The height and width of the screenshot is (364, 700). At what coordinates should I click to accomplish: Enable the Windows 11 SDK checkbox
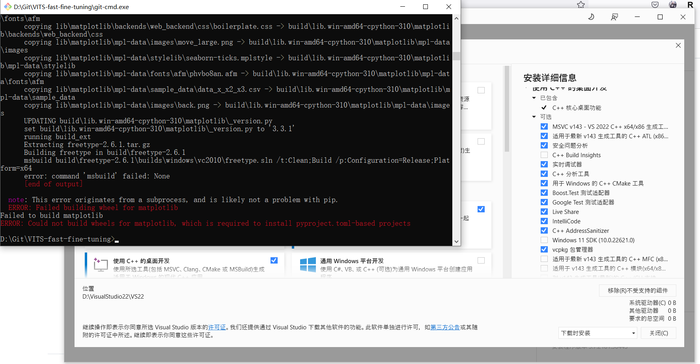[544, 240]
